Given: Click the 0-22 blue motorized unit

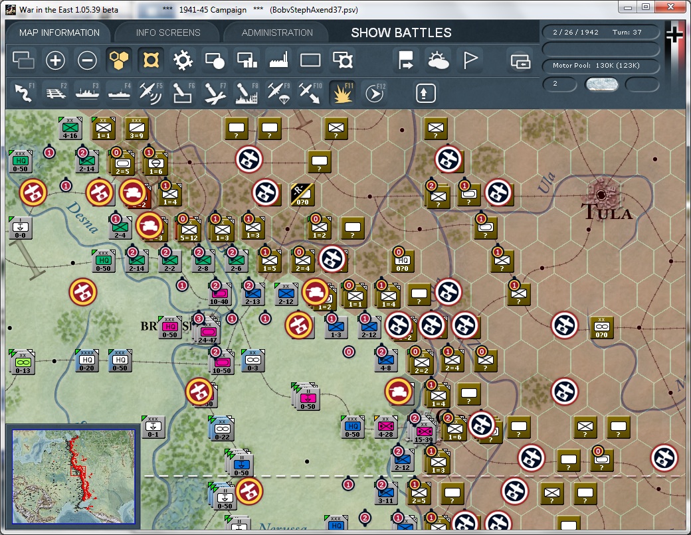Looking at the screenshot, I should (x=222, y=429).
